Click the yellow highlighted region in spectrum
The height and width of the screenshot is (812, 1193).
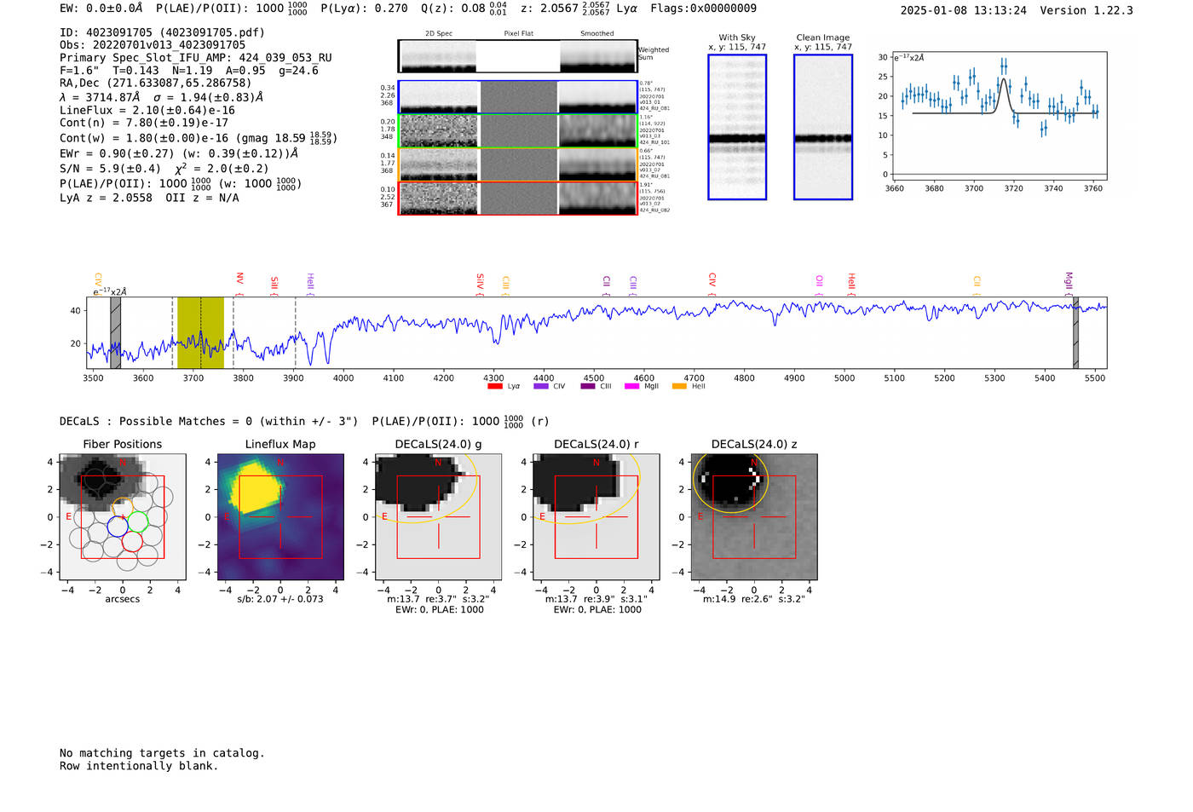click(200, 332)
